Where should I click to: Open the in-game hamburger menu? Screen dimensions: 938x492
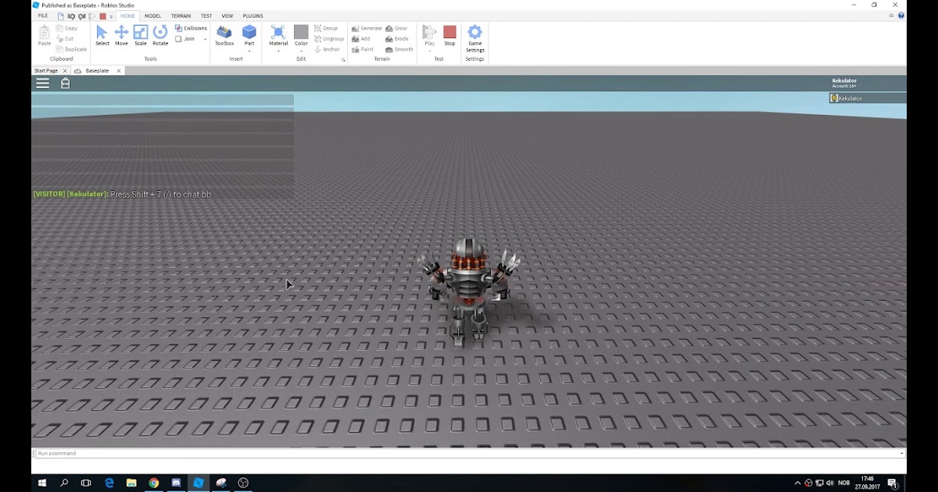click(x=43, y=83)
